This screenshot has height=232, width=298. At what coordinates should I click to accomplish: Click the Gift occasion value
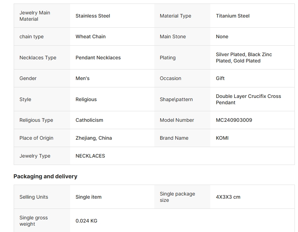click(x=220, y=78)
